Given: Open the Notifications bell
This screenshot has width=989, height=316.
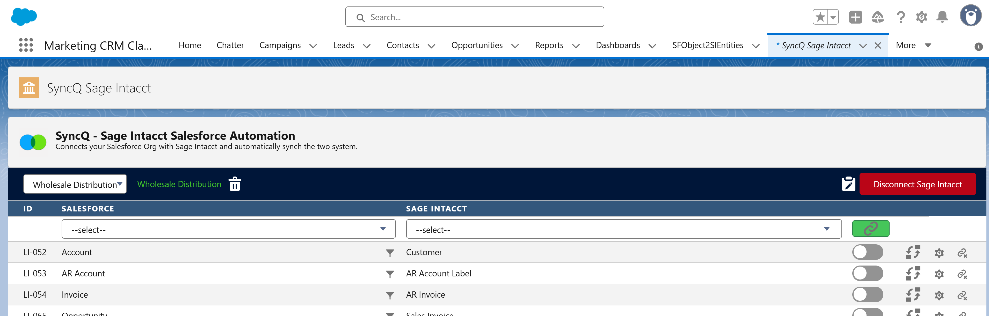Looking at the screenshot, I should [x=942, y=17].
